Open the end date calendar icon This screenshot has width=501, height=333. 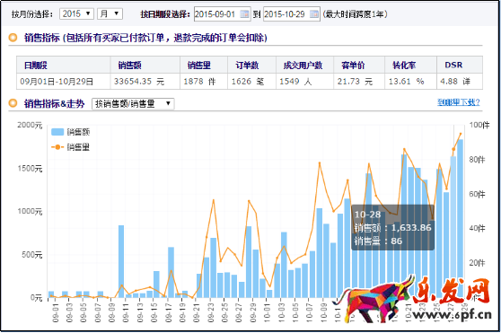click(x=314, y=14)
